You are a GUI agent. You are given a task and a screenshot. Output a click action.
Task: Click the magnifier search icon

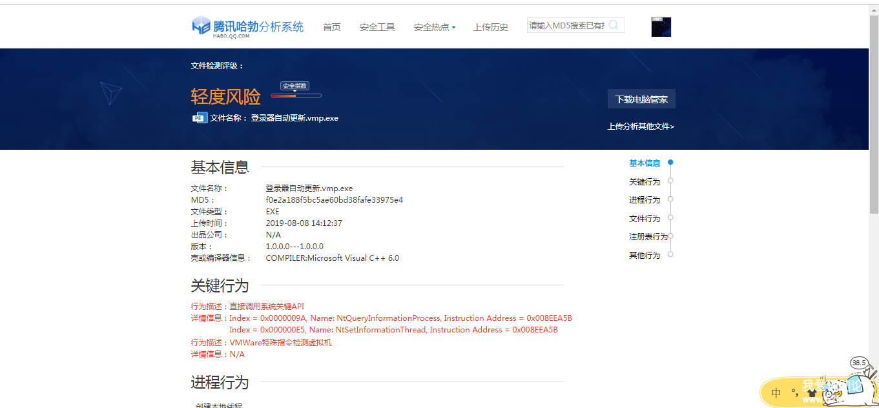tap(614, 25)
